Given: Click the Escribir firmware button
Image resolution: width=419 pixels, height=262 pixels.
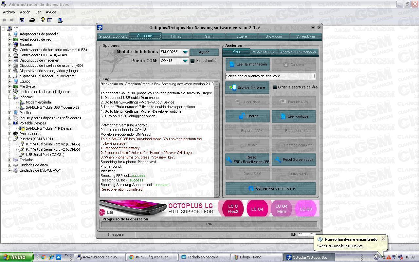Looking at the screenshot, I should pos(247,87).
